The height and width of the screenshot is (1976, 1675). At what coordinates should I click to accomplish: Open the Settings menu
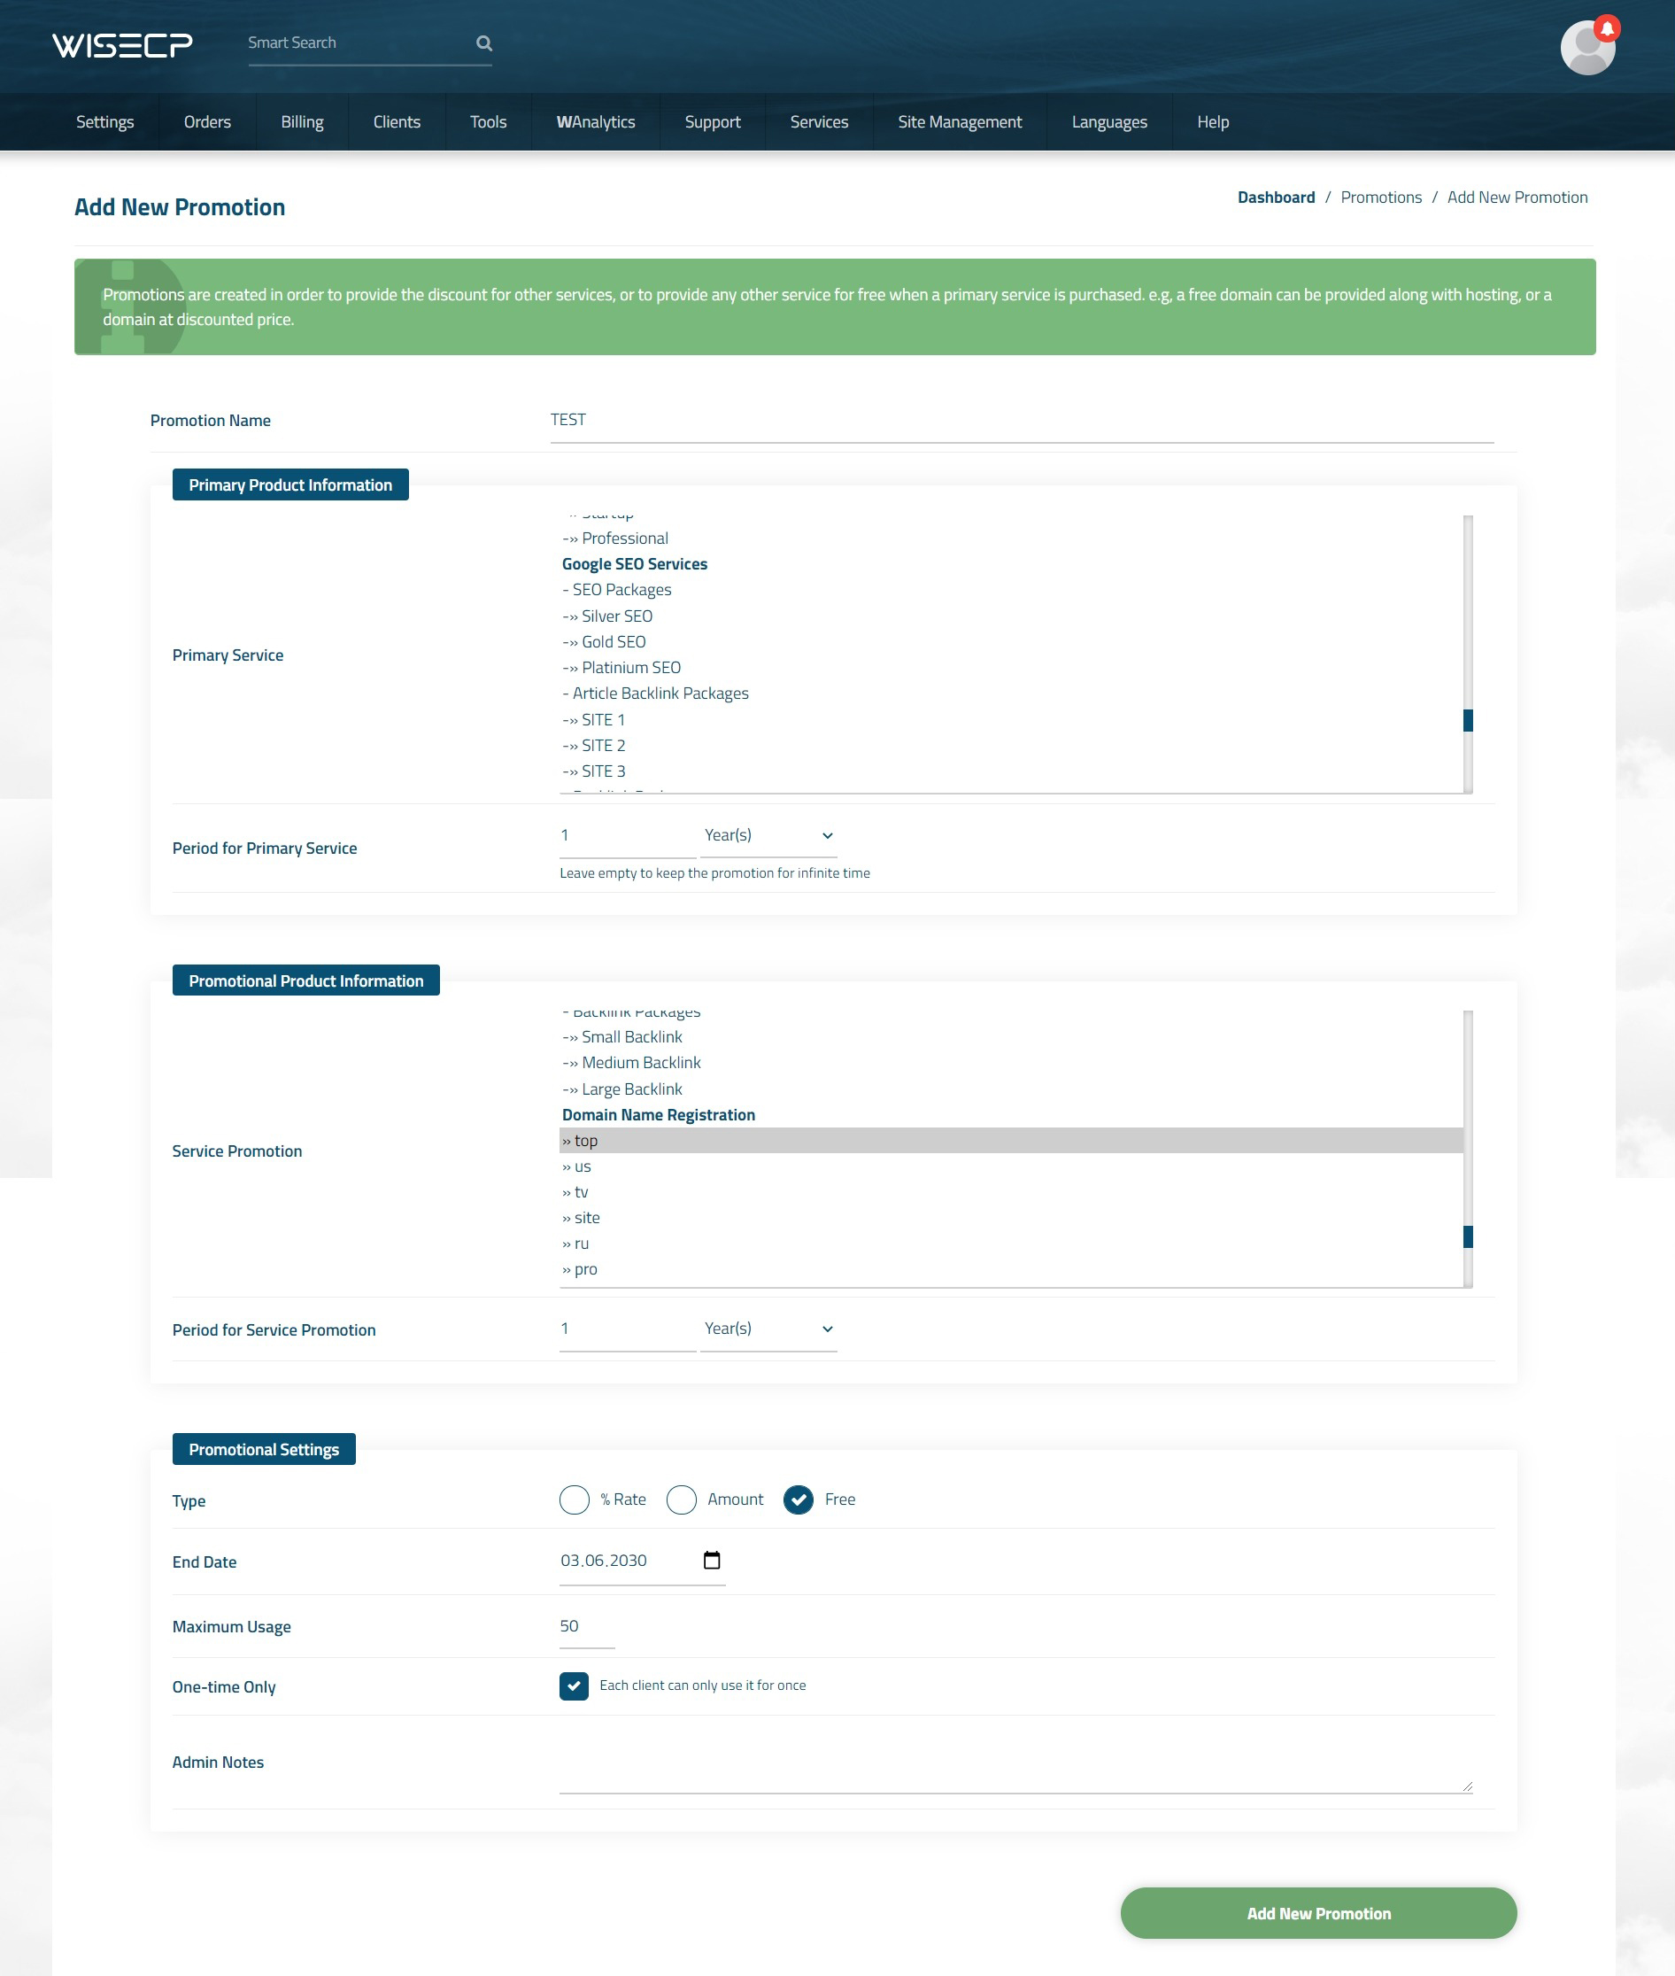(105, 121)
